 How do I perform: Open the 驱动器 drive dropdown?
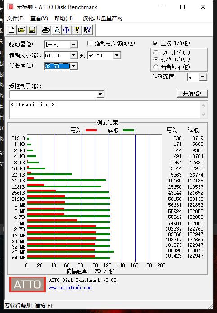tap(74, 44)
